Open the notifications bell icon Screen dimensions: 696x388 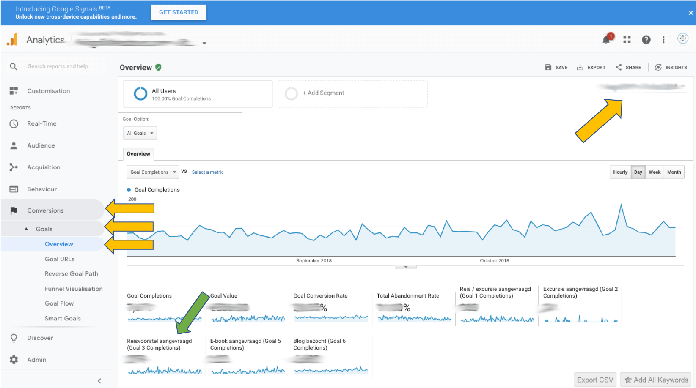(x=607, y=39)
